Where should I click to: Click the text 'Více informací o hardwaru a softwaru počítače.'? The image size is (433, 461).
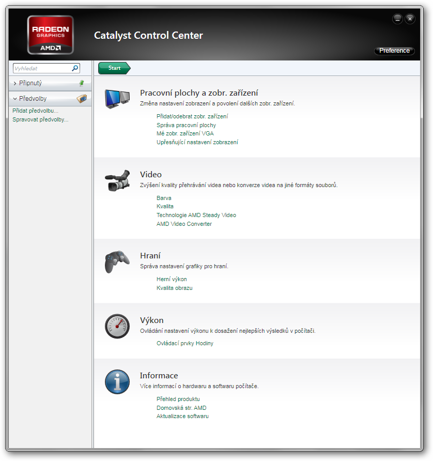click(199, 387)
